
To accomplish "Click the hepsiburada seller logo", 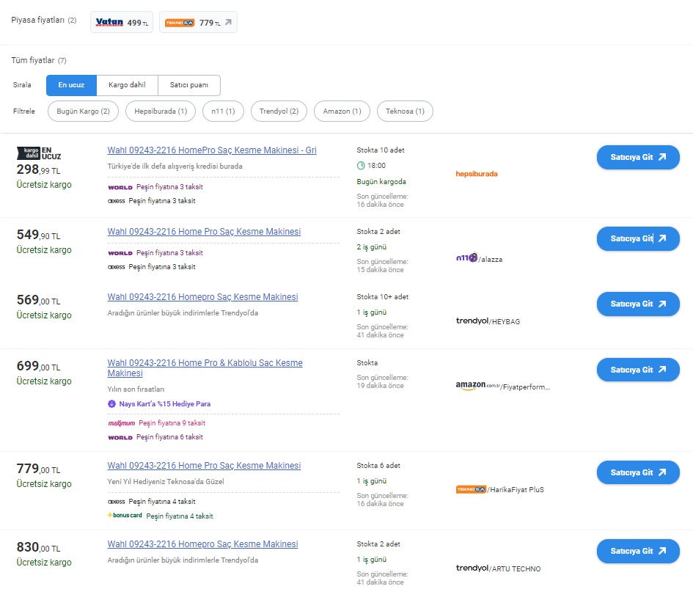I will pos(477,174).
